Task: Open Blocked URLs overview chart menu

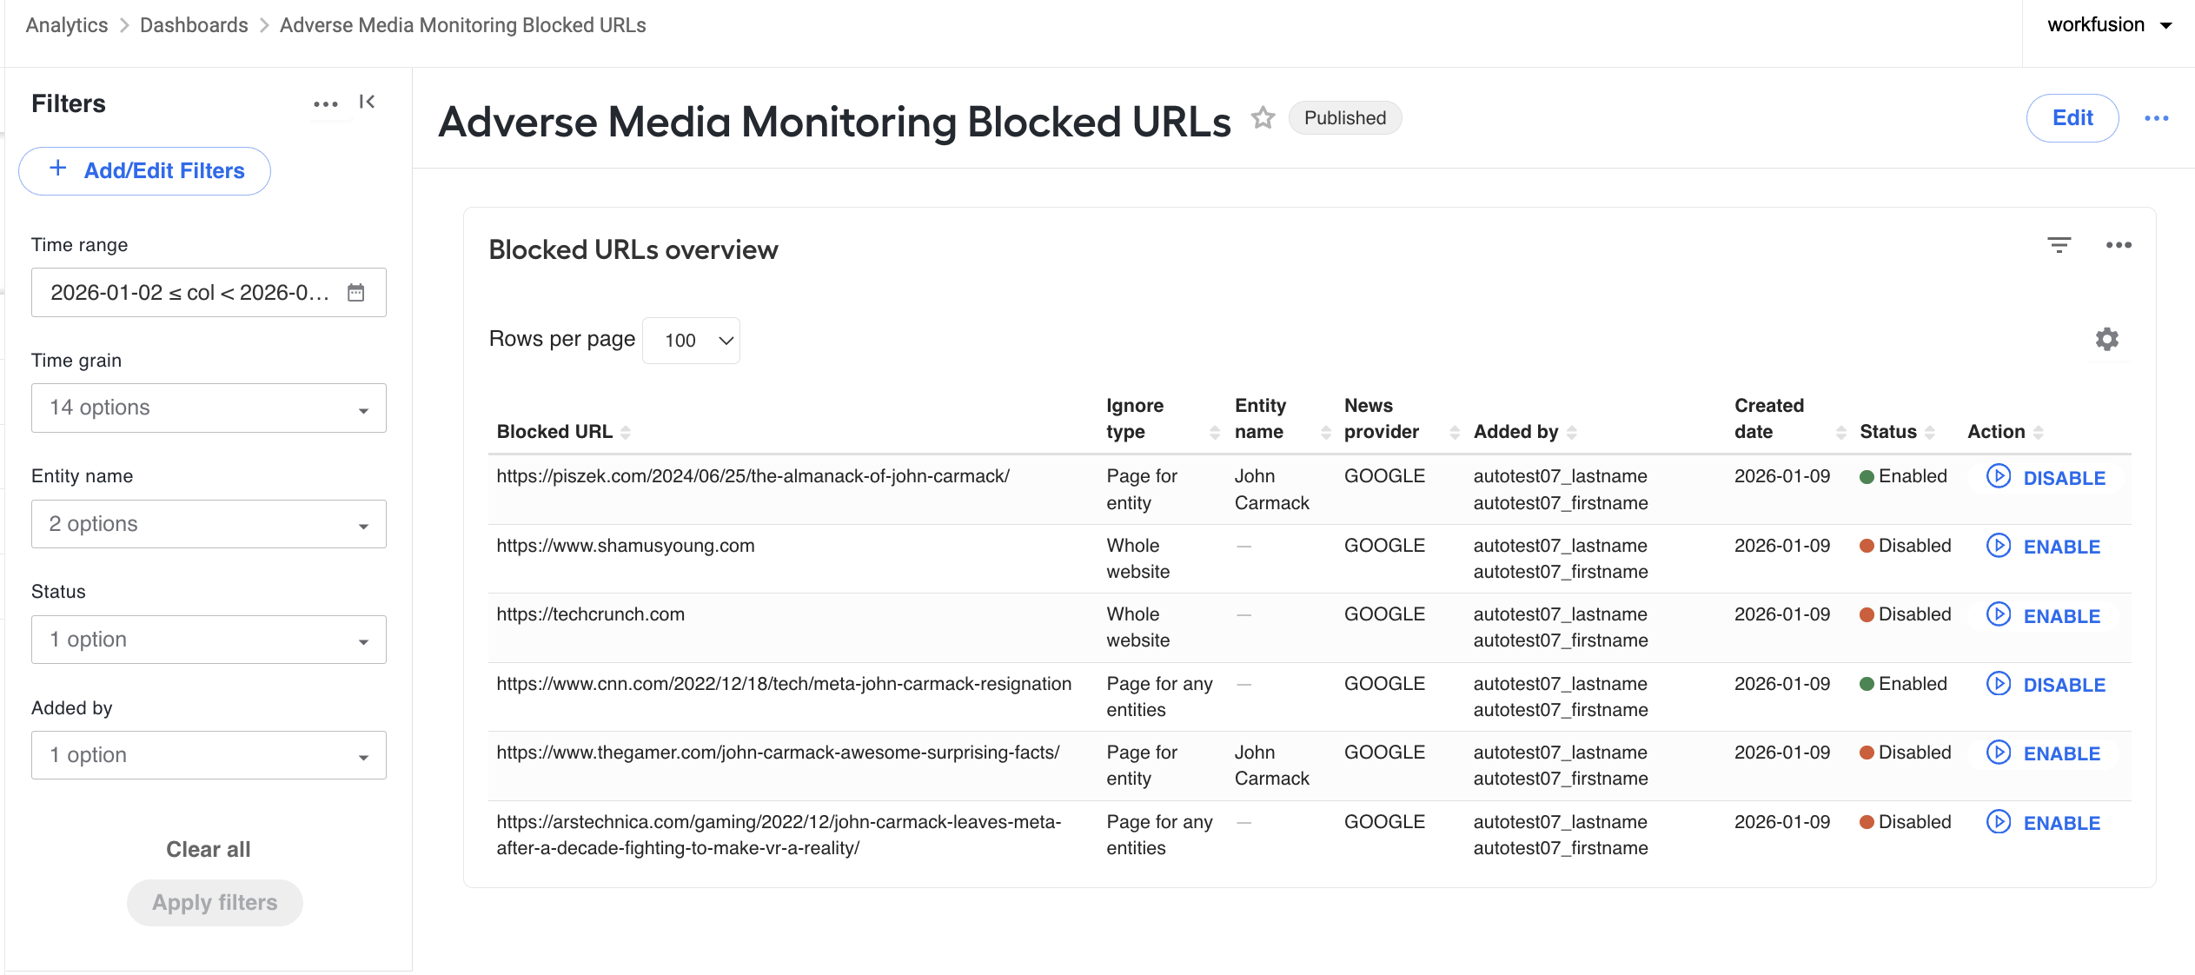Action: tap(2119, 245)
